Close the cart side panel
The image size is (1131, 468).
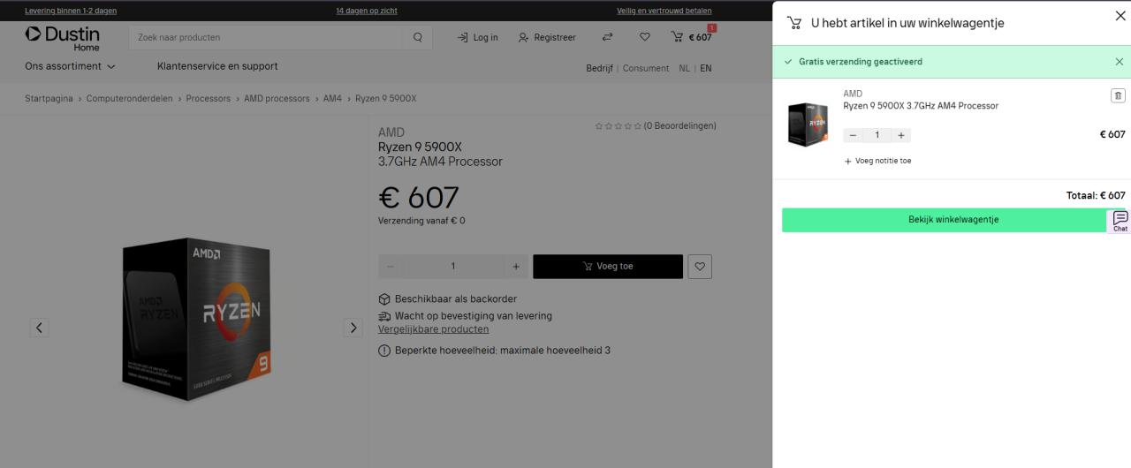point(1120,16)
